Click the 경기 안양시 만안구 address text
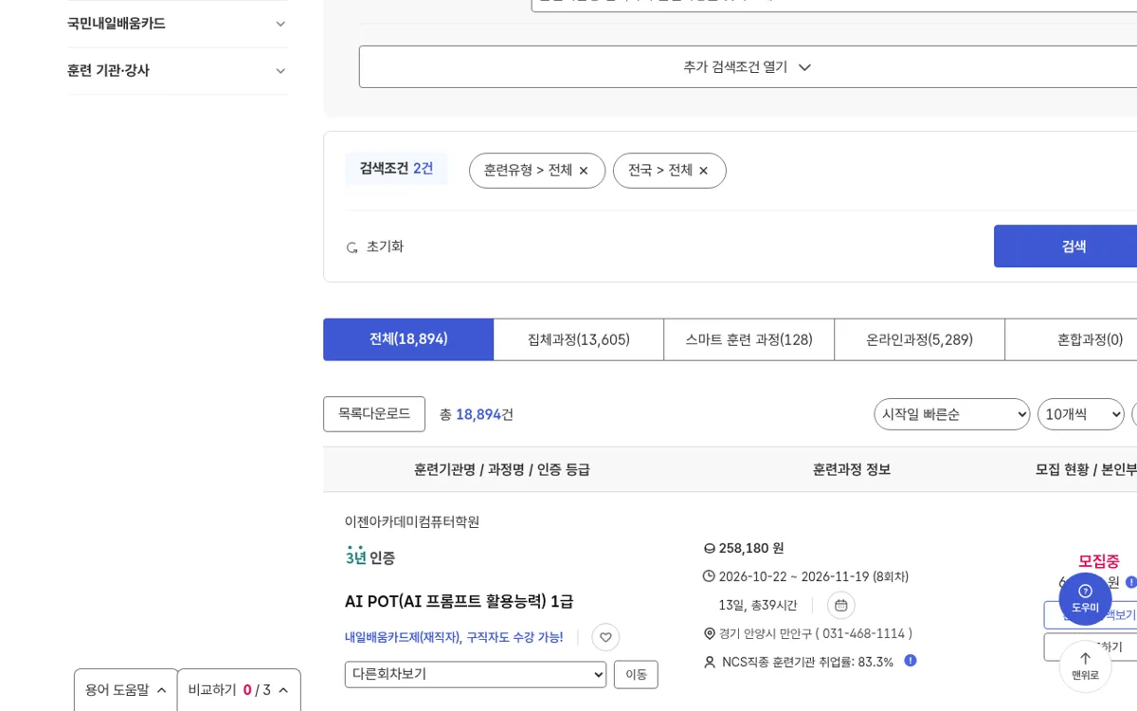Screen dimensions: 1137x711 click(765, 633)
